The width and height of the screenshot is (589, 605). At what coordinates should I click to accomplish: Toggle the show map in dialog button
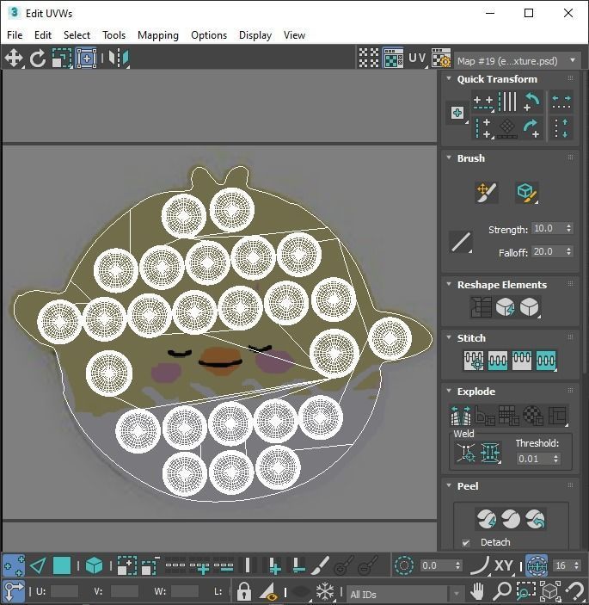click(x=393, y=59)
